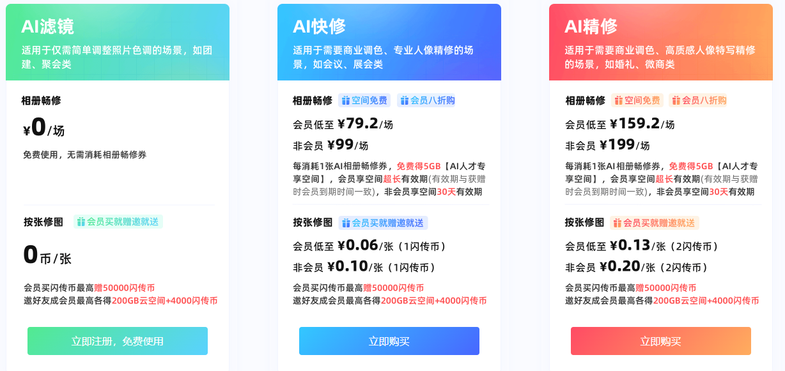Select the AI滤镜 plan header
The width and height of the screenshot is (785, 371).
(118, 42)
